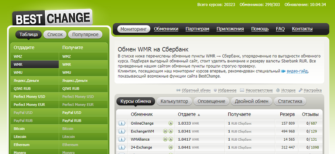Select Ethereum in the Отдадите column

point(35,145)
